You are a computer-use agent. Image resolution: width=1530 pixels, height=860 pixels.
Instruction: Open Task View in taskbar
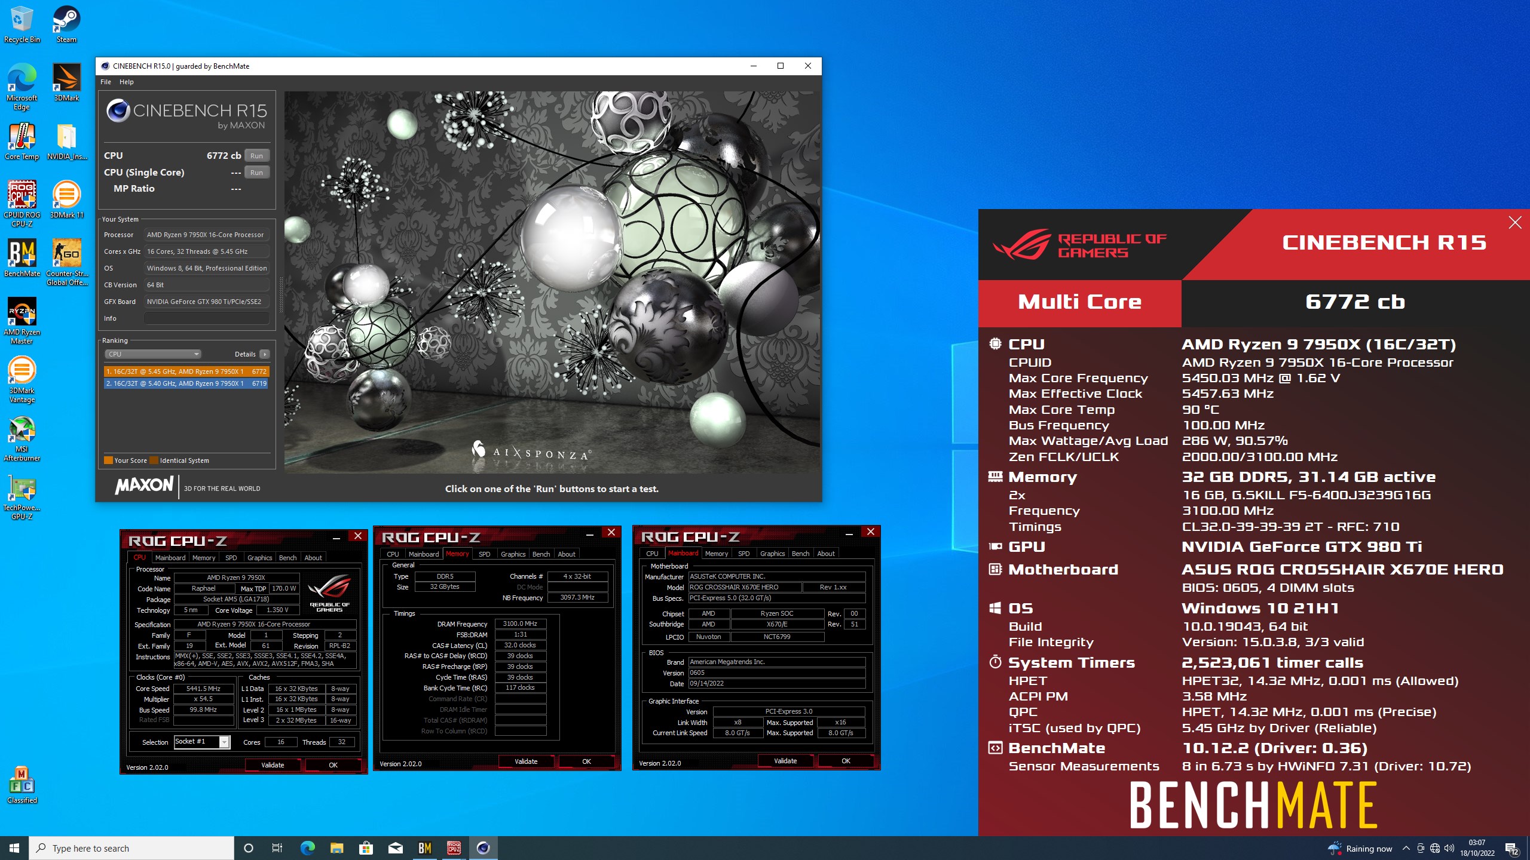[277, 848]
